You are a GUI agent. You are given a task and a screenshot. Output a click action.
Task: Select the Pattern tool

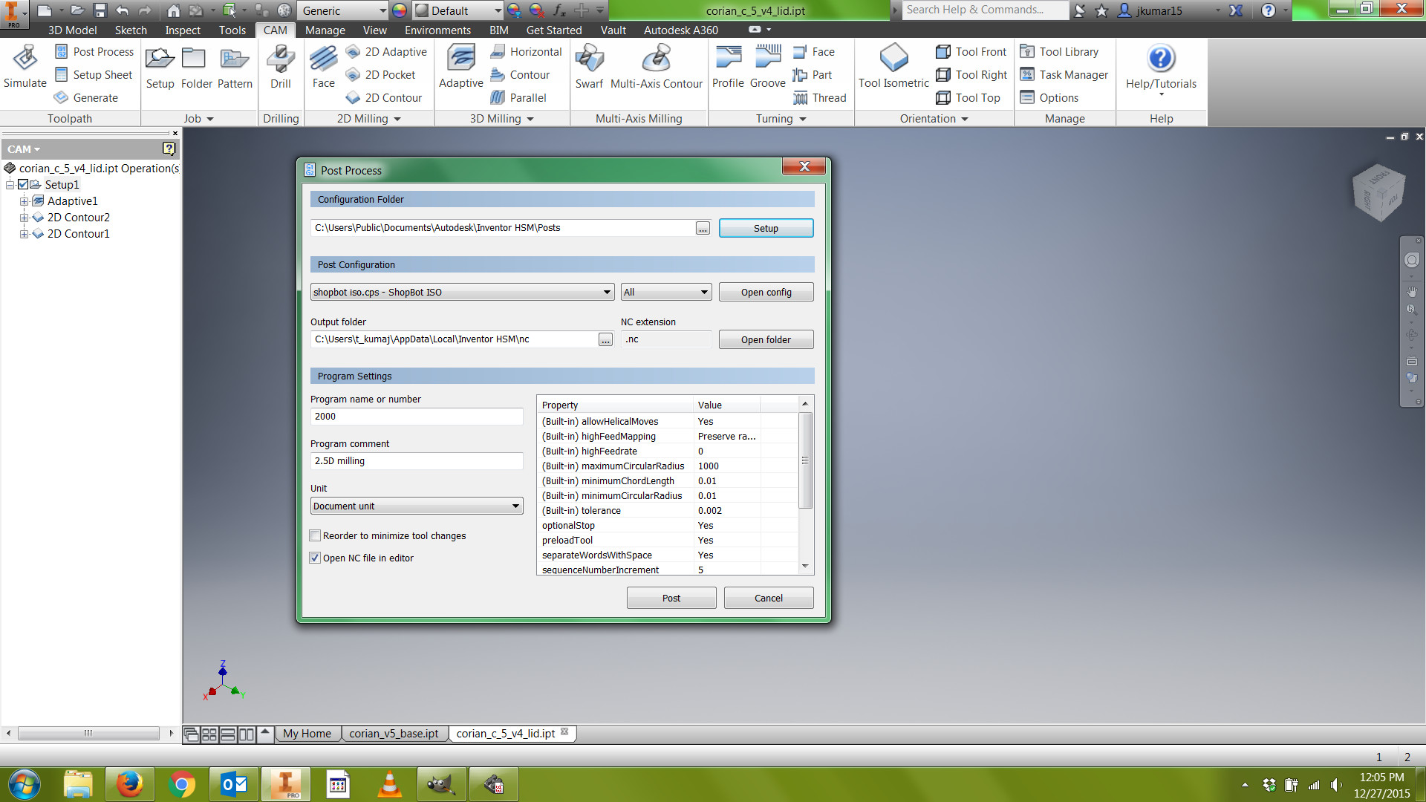click(x=235, y=67)
